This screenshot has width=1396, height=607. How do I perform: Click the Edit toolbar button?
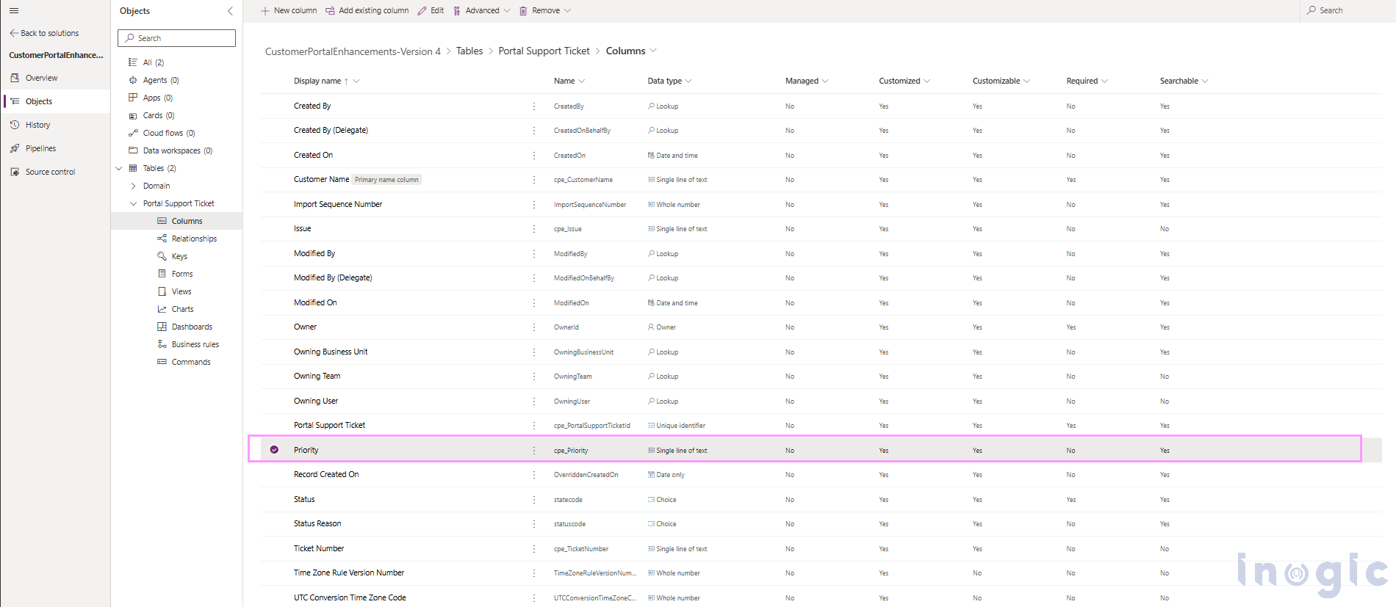pos(431,10)
